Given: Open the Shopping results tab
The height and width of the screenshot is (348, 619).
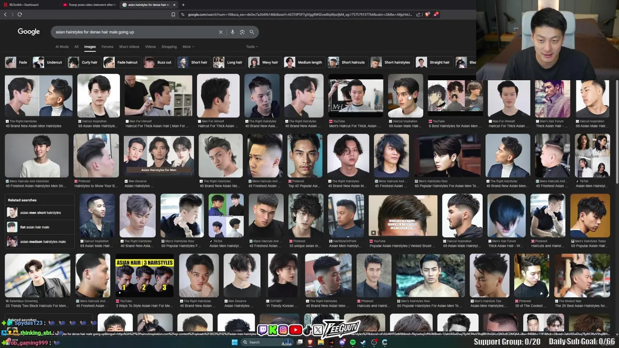Looking at the screenshot, I should coord(169,47).
